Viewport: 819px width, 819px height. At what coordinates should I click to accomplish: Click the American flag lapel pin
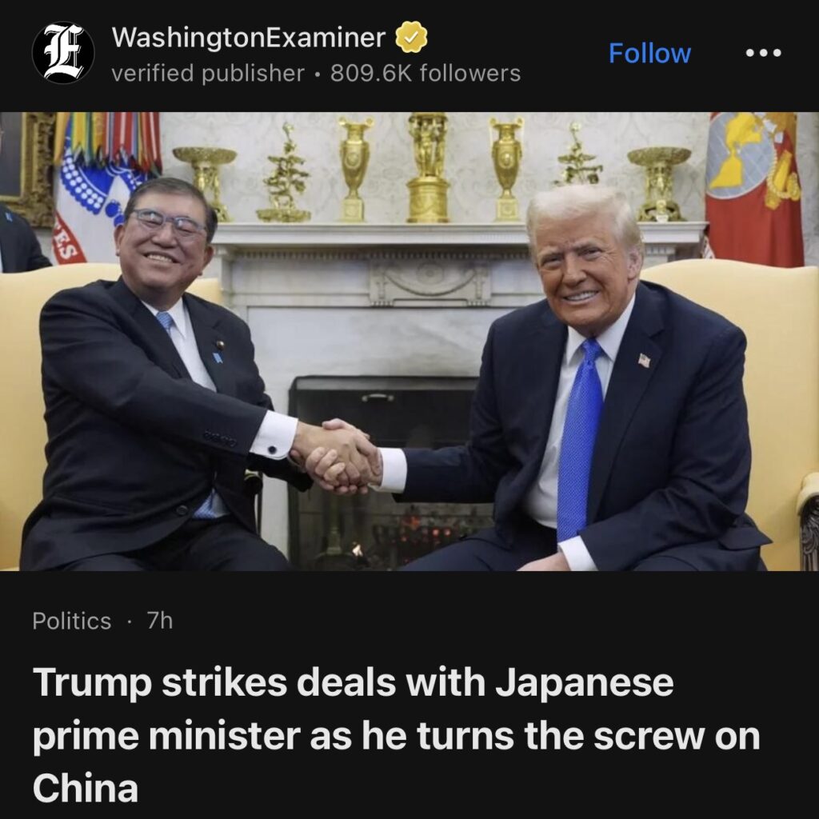[645, 360]
